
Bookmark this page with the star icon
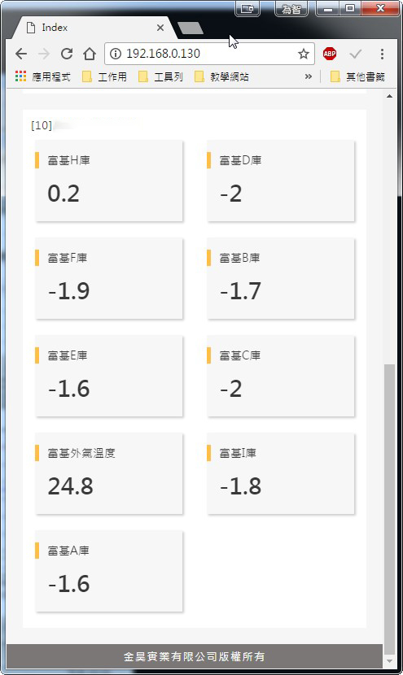(304, 54)
